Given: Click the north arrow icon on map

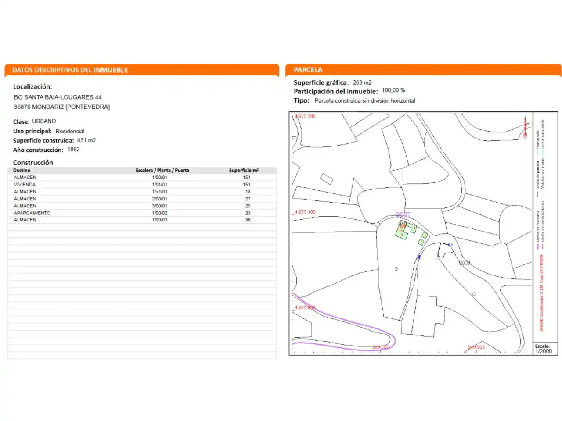Looking at the screenshot, I should tap(525, 127).
